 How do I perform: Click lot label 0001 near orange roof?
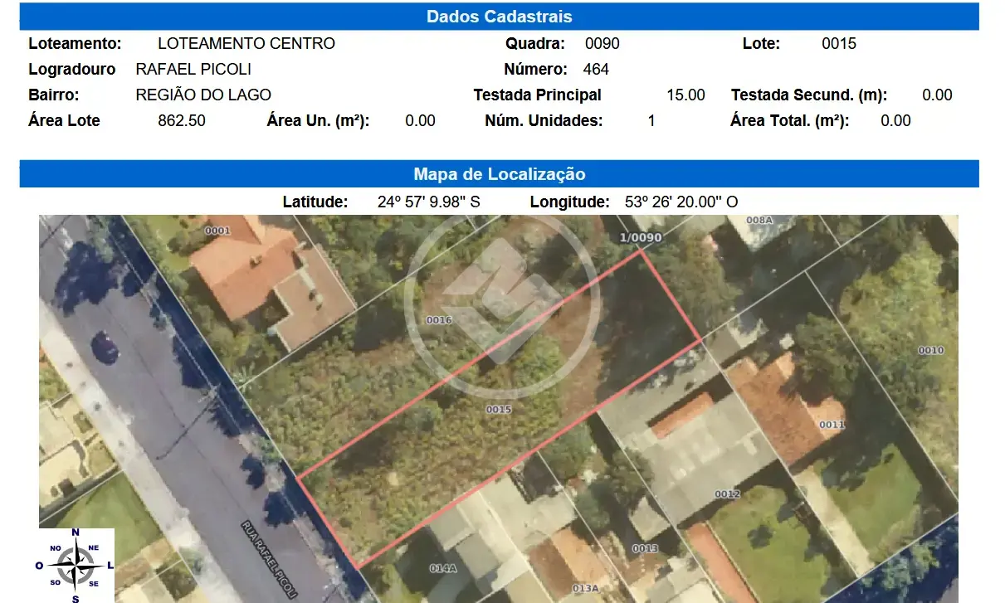tap(217, 231)
